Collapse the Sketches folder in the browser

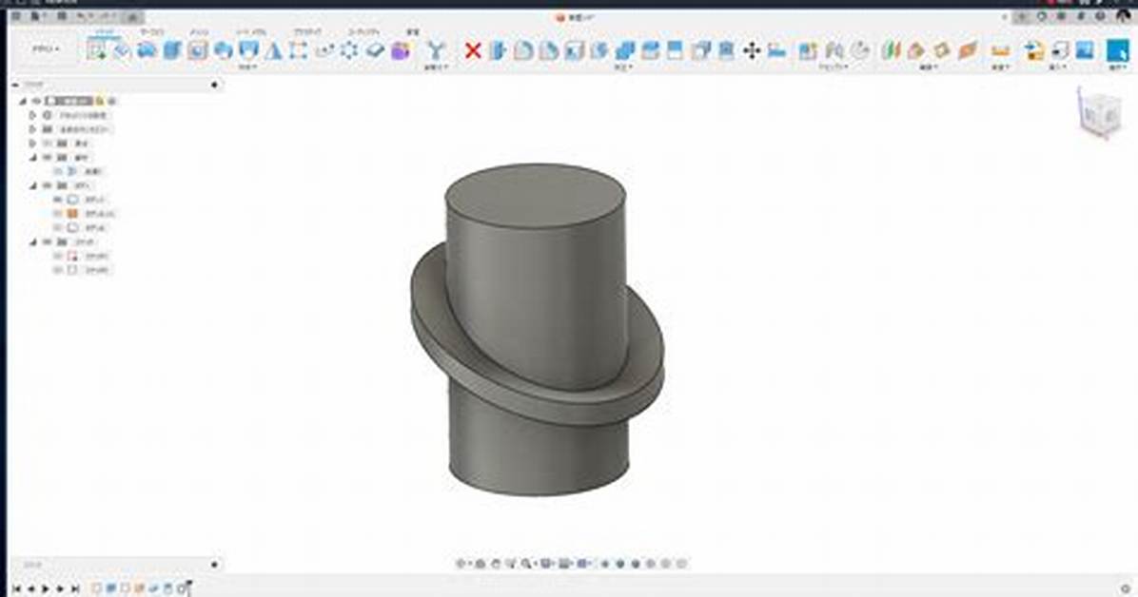[x=32, y=242]
